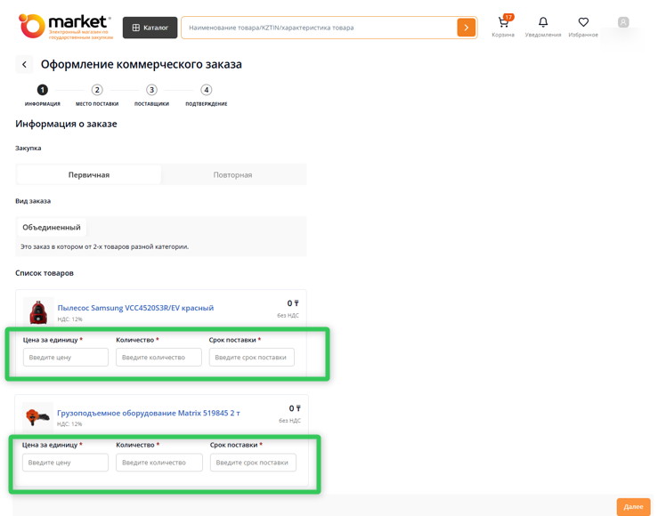Viewport: 666px width, 516px height.
Task: Go to step 3 Поставщики
Action: [151, 91]
